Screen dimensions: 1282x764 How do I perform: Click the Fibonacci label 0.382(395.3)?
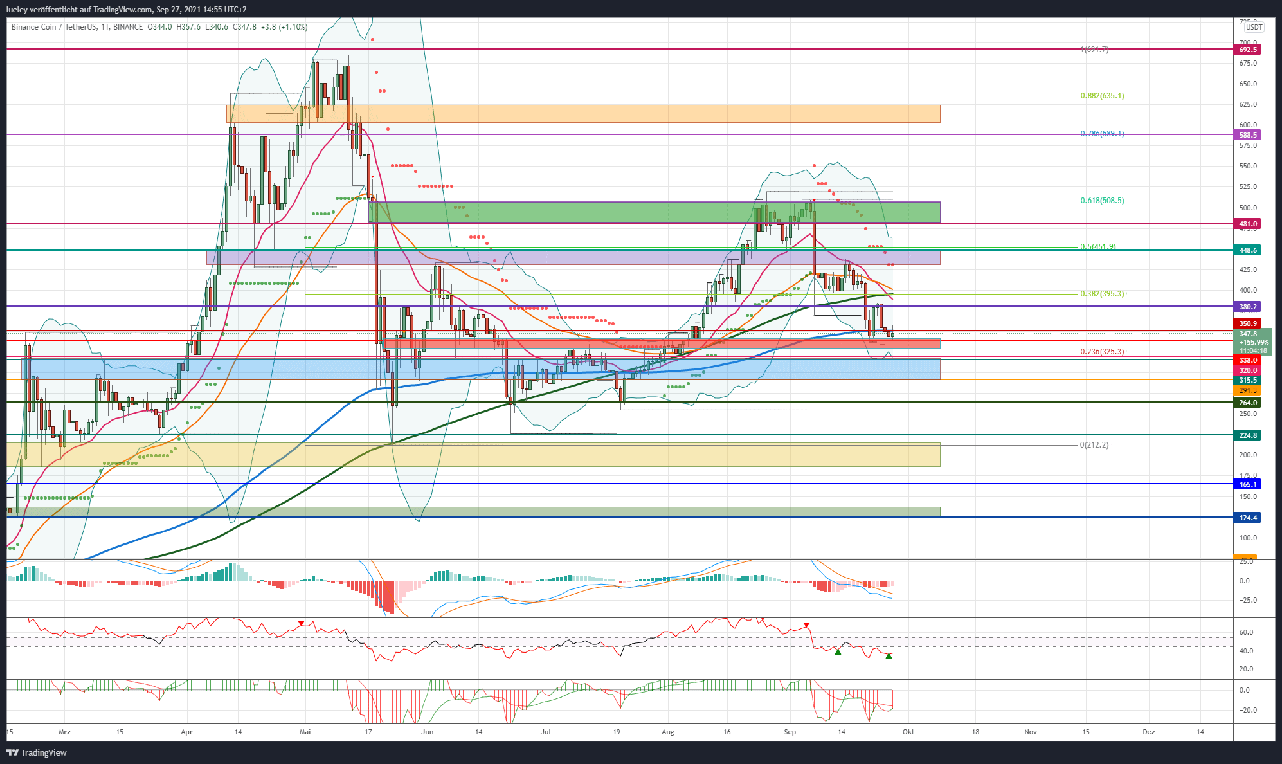[1102, 294]
